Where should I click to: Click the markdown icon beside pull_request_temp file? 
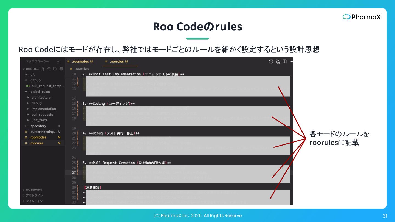(28, 86)
